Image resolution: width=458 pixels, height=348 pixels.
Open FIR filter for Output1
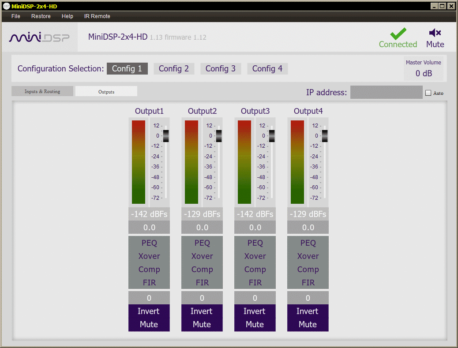coord(149,283)
